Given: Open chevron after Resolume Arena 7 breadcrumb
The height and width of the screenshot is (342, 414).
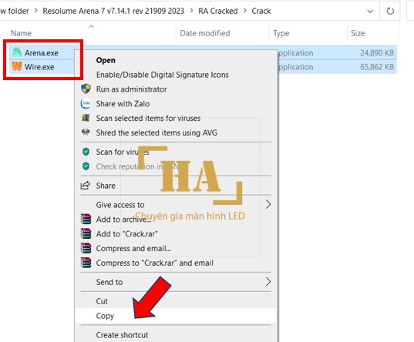Looking at the screenshot, I should pos(192,11).
